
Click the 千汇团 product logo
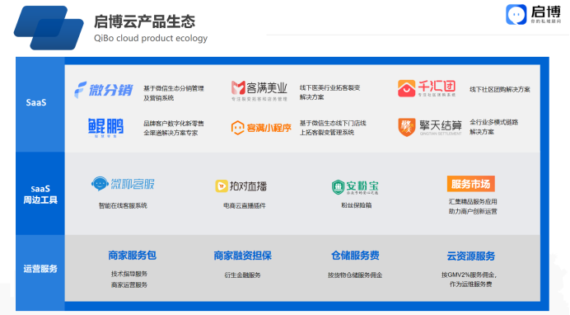[x=427, y=88]
